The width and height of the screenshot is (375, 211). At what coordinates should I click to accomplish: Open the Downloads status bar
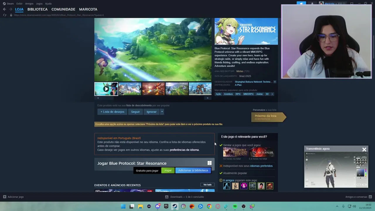tap(185, 197)
